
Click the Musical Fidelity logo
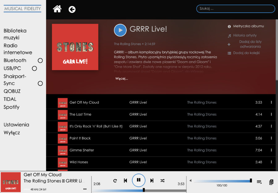point(23,9)
